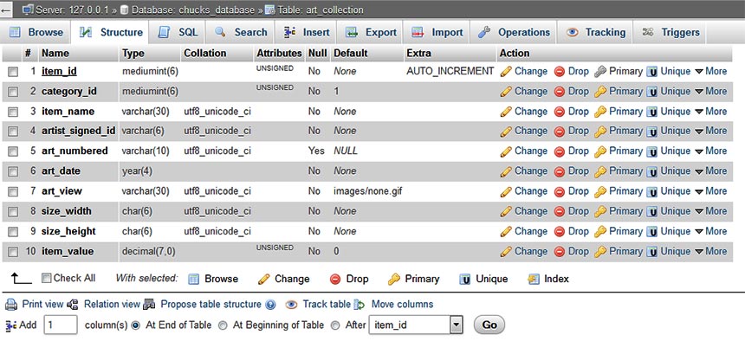This screenshot has height=341, width=745.
Task: Click the Primary key icon in With selected bar
Action: click(x=394, y=280)
